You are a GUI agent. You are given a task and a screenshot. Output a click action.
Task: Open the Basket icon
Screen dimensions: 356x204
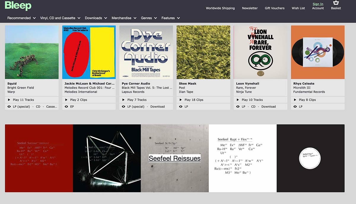pos(336,3)
